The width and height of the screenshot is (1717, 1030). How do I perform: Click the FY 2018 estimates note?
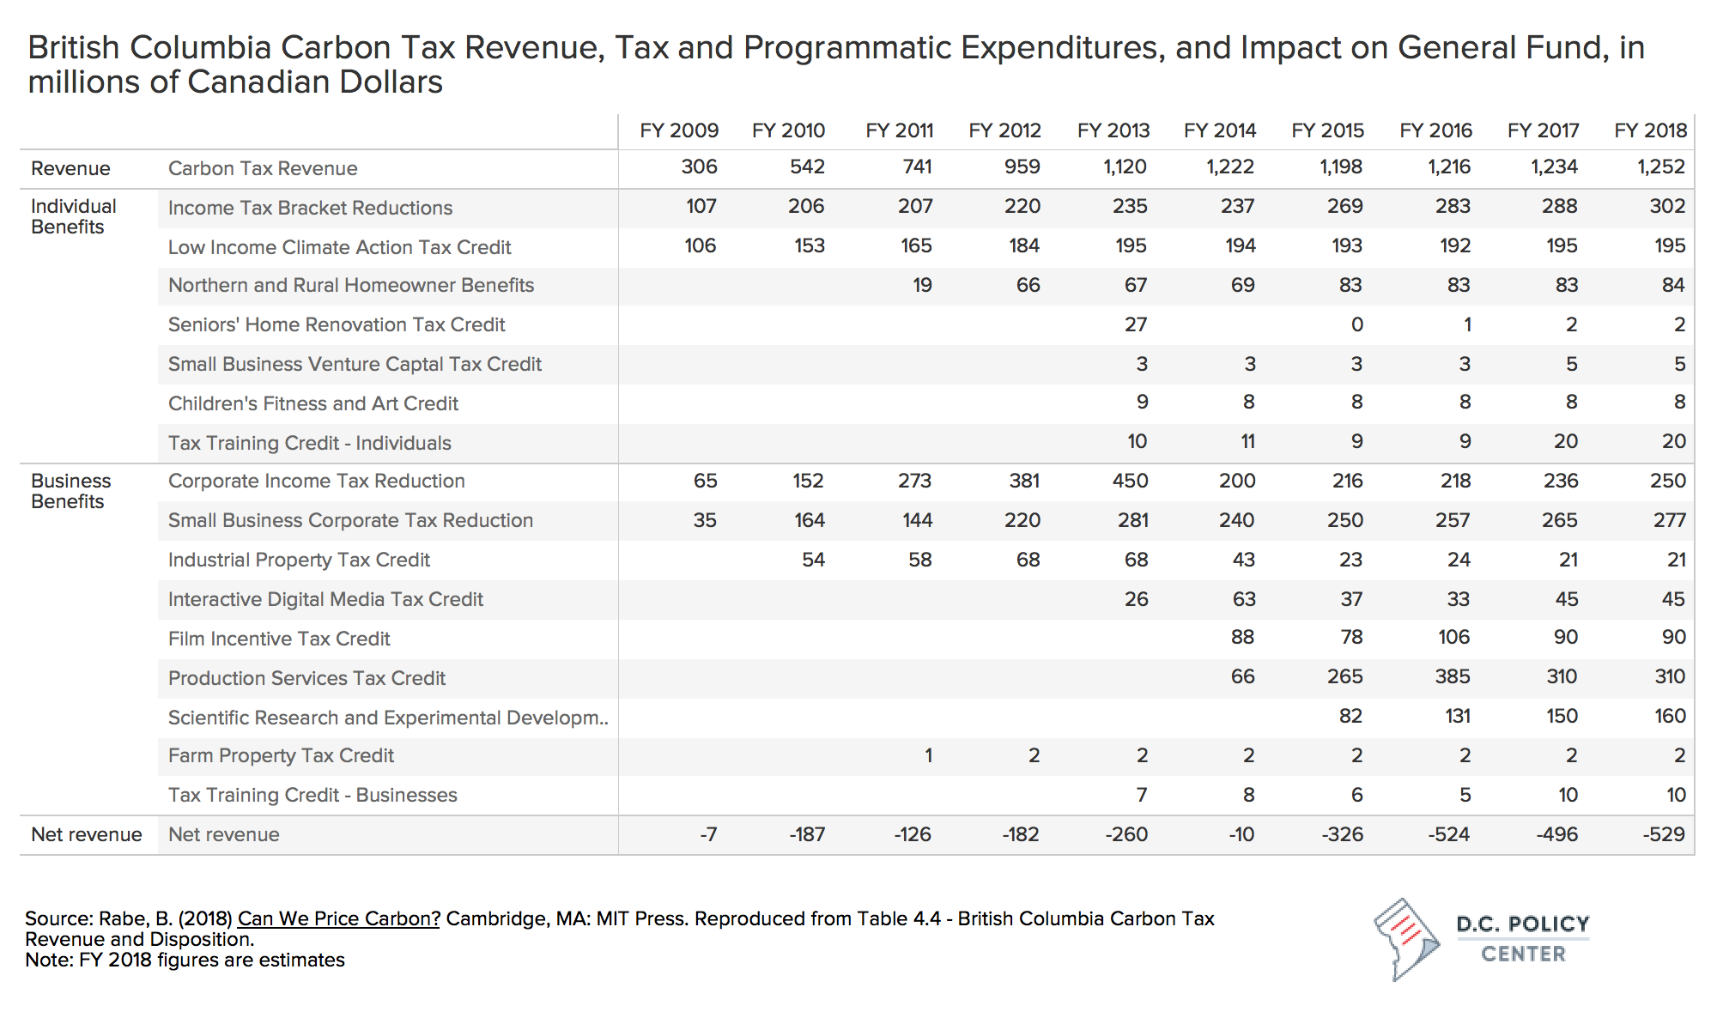point(185,960)
